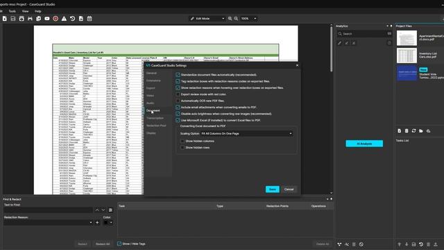The image size is (444, 250).
Task: Click the calendar toolbar icon
Action: tap(89, 19)
